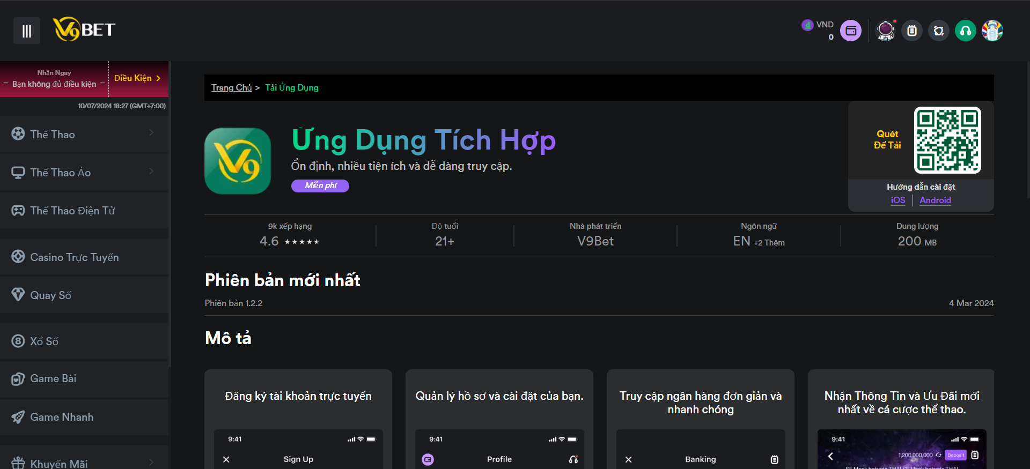Viewport: 1030px width, 469px height.
Task: Click the 21+ age rating
Action: (445, 241)
